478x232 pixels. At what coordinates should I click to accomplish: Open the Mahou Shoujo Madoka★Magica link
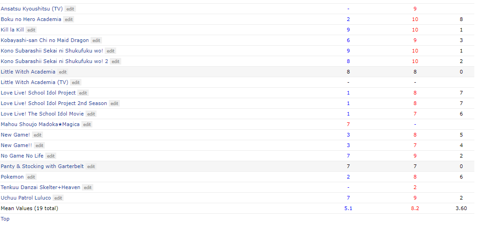40,124
